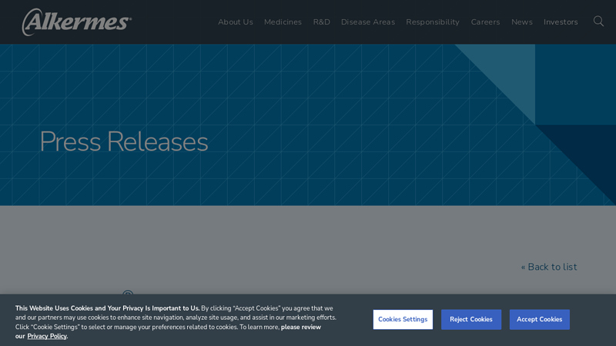Reject Cookies on the banner

pos(471,319)
